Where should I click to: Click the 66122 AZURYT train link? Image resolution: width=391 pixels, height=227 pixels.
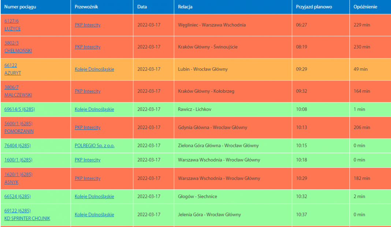[12, 69]
